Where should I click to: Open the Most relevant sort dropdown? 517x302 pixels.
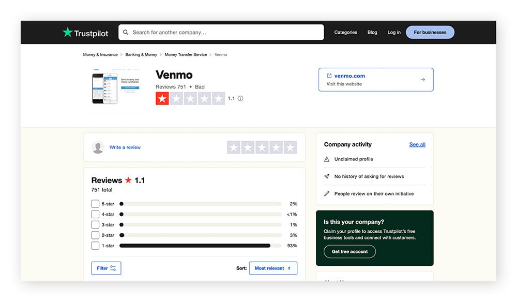(x=273, y=268)
